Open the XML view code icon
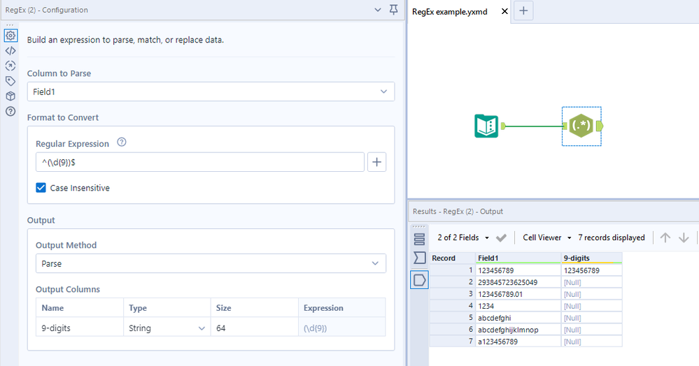 tap(10, 51)
